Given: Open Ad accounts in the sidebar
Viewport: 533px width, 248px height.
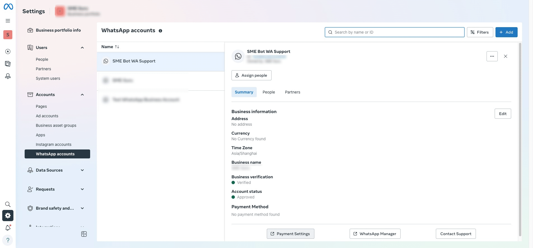Looking at the screenshot, I should pos(47,116).
